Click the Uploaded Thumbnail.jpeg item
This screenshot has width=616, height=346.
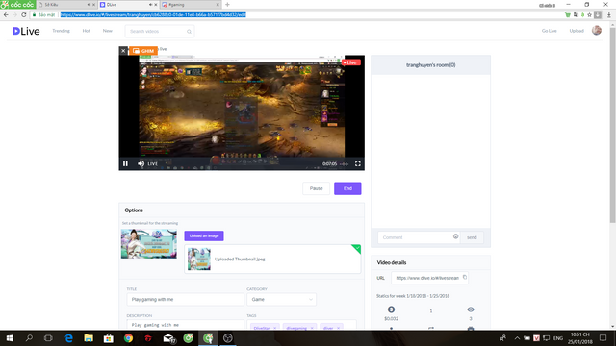click(272, 259)
